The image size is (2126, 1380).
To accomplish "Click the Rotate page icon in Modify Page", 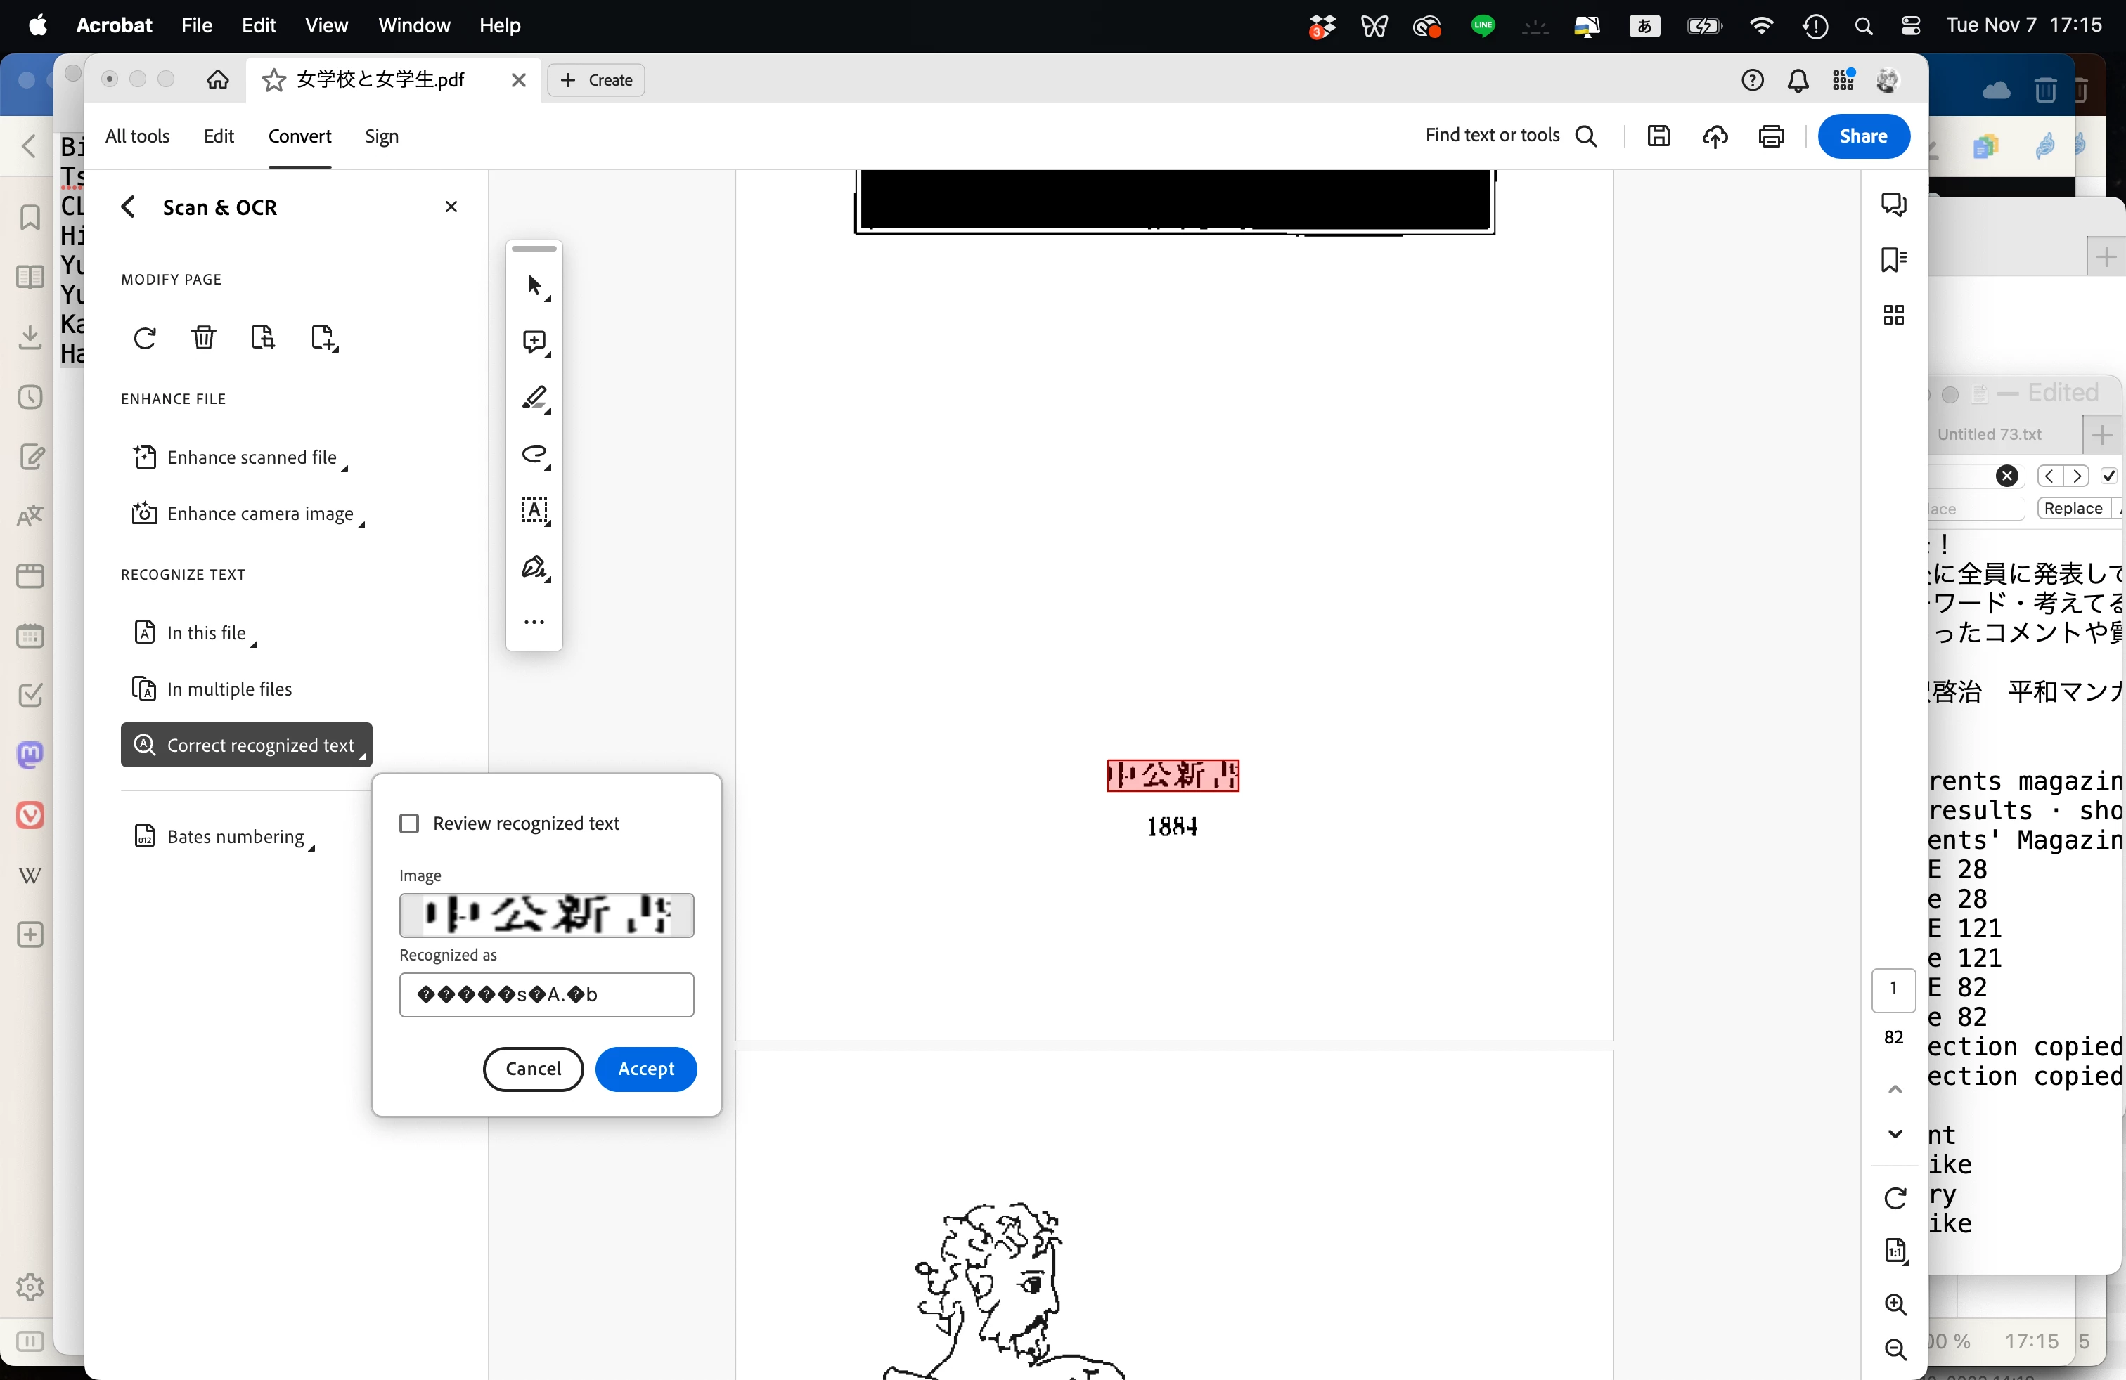I will pyautogui.click(x=145, y=338).
